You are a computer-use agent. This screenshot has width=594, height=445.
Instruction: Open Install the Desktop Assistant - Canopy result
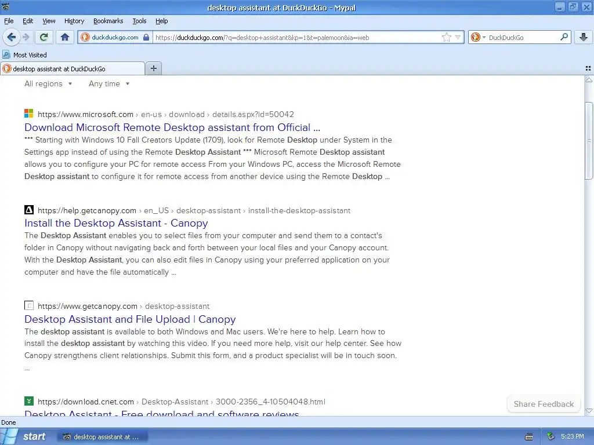116,223
